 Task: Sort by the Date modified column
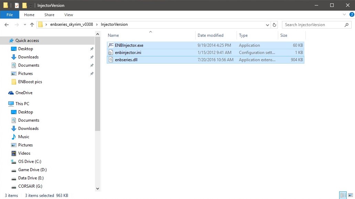click(x=210, y=35)
